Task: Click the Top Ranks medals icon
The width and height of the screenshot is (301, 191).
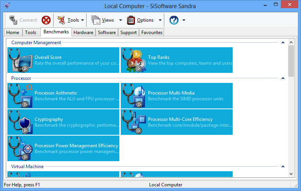Action: (x=134, y=60)
